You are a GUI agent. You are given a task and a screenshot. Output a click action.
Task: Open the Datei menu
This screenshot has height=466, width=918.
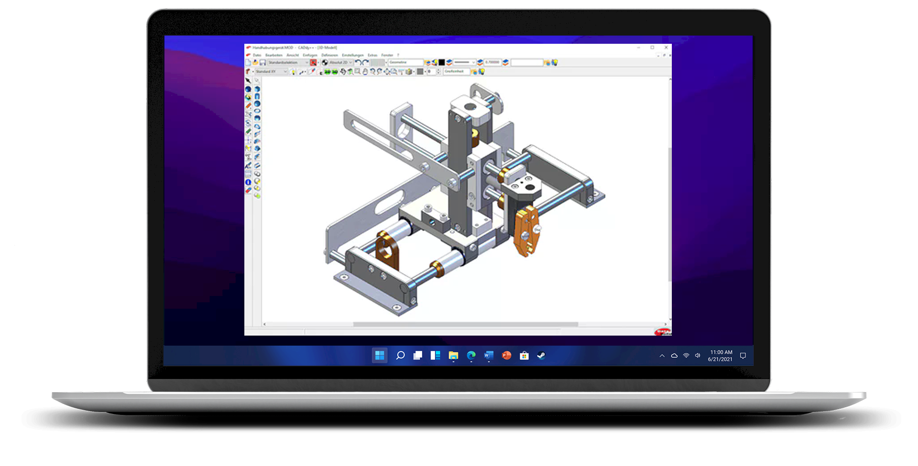(x=257, y=55)
